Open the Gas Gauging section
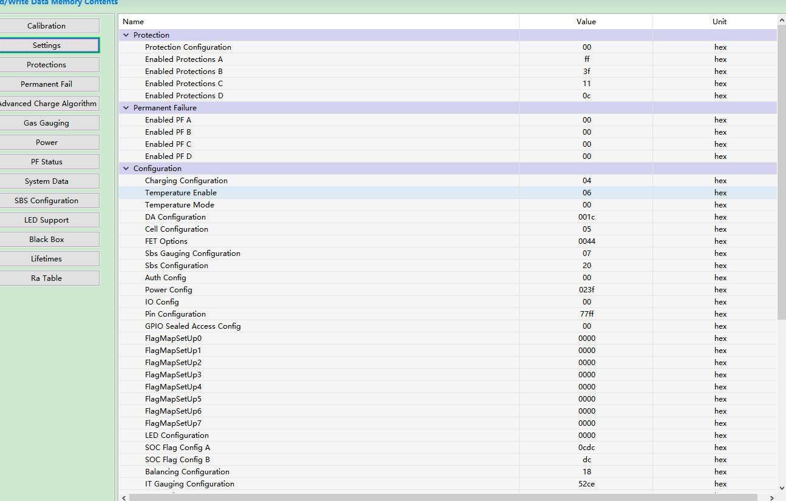 pyautogui.click(x=47, y=123)
